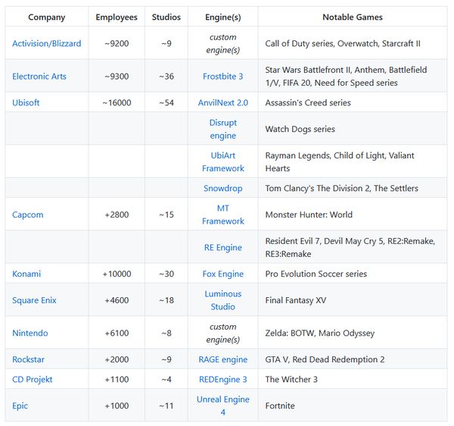
Task: Open the Luminous Studio link
Action: coord(223,300)
